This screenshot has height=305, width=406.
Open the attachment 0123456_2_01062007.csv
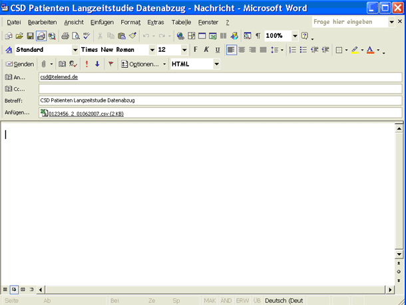[83, 113]
